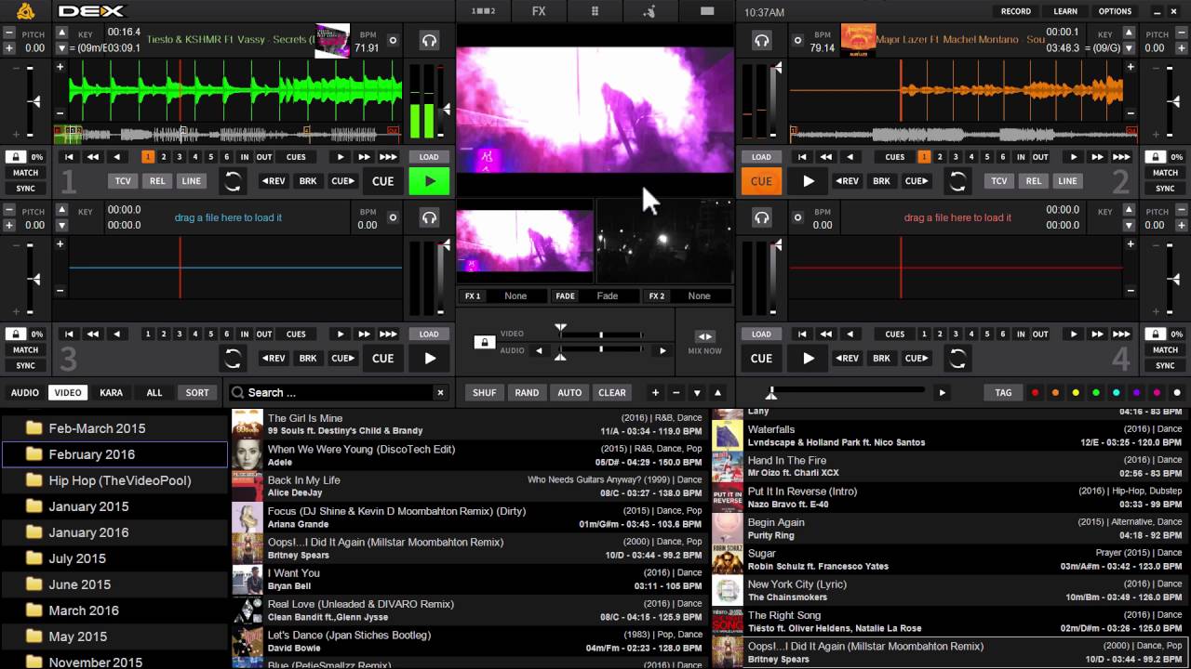This screenshot has height=669, width=1191.
Task: Click BRK on deck 1
Action: coord(308,181)
